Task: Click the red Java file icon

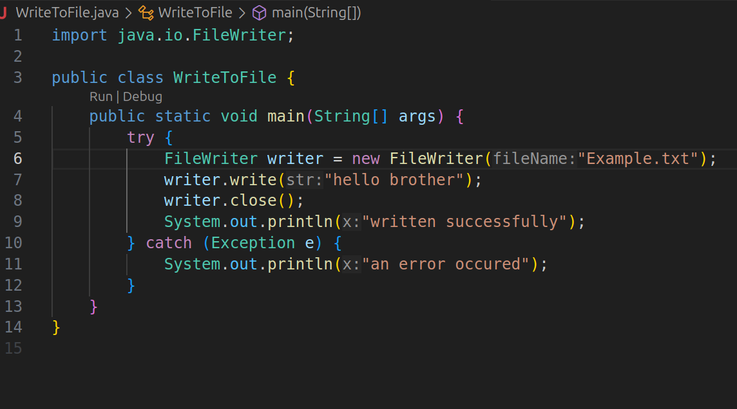Action: point(3,13)
